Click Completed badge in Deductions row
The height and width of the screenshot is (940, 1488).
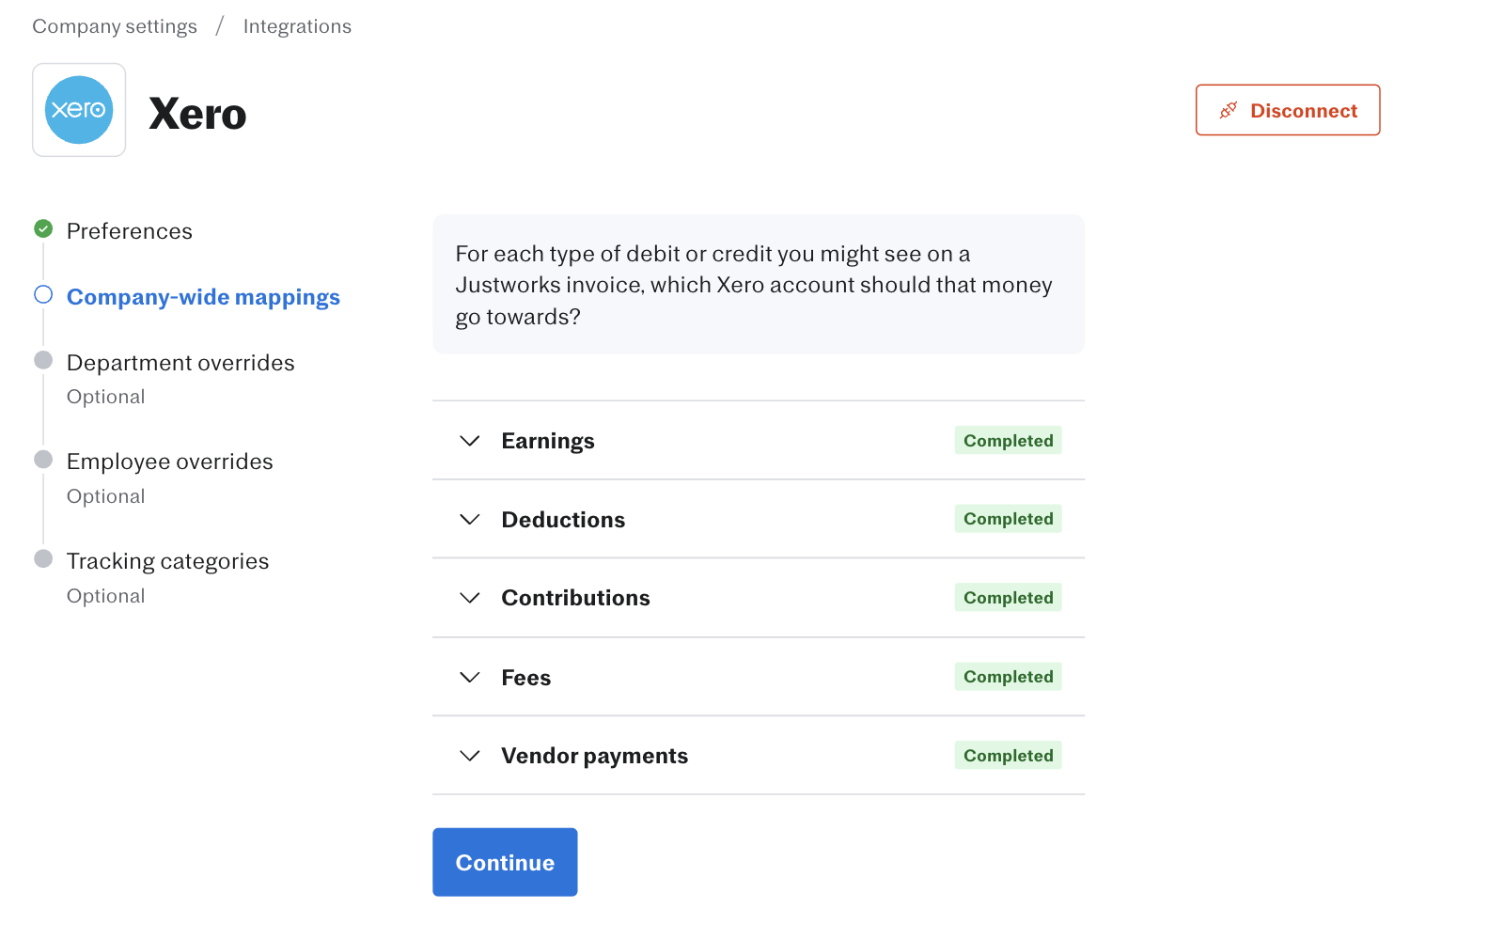coord(1009,519)
